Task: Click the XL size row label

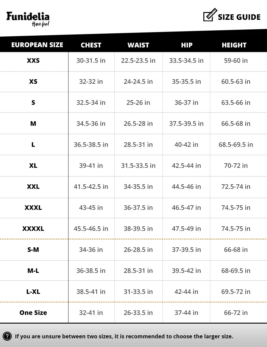Action: click(33, 165)
